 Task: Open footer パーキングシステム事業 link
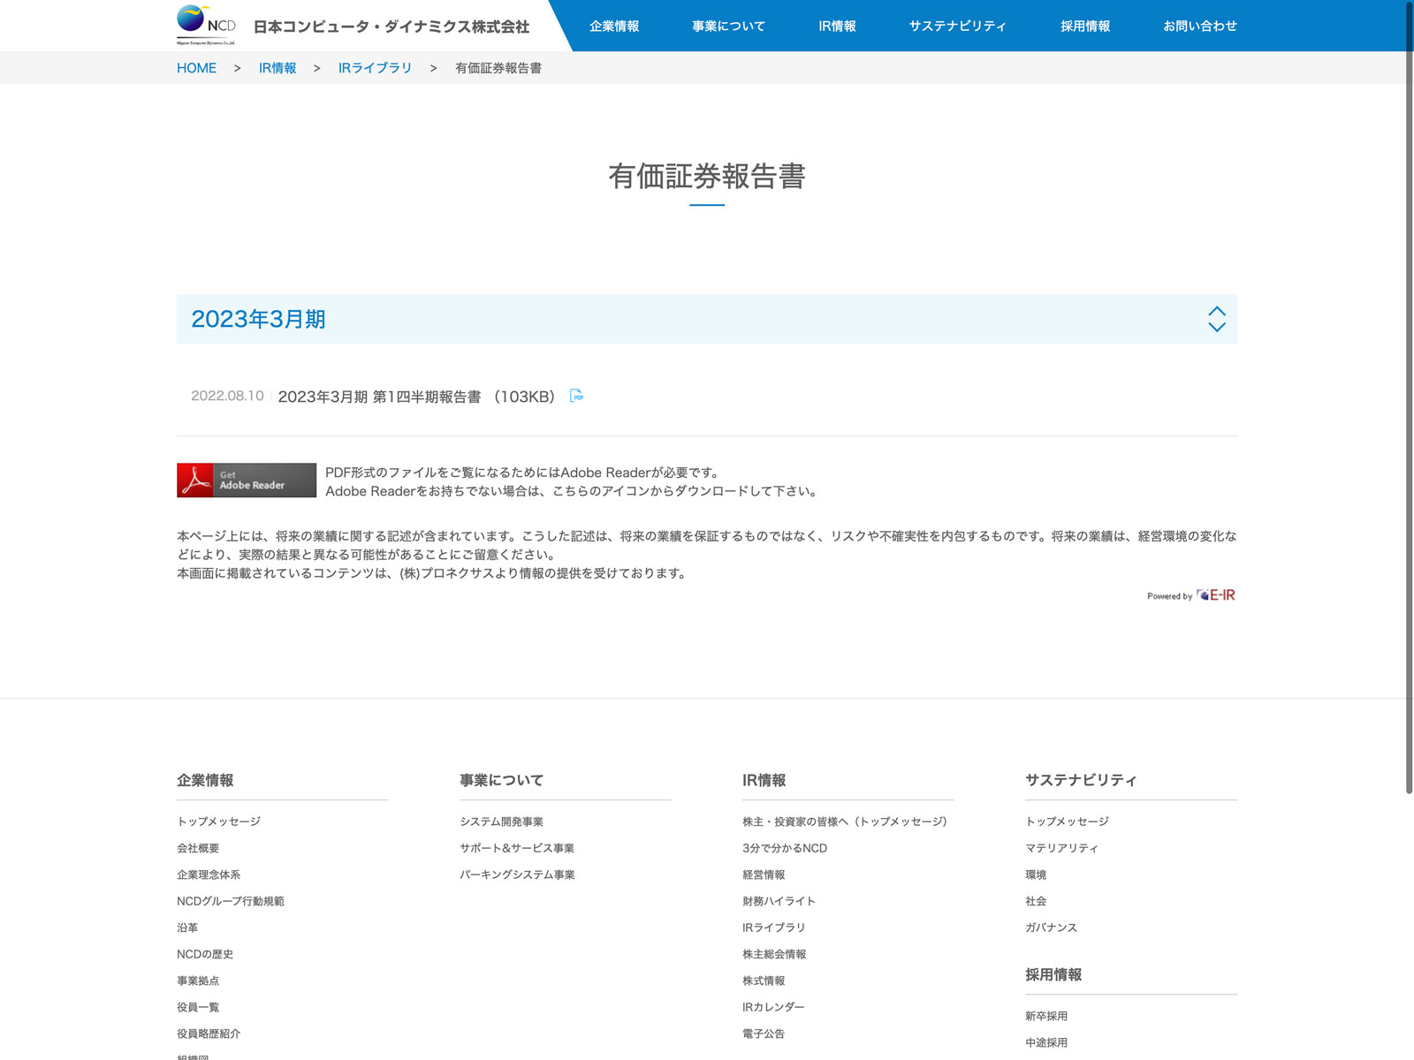[517, 874]
